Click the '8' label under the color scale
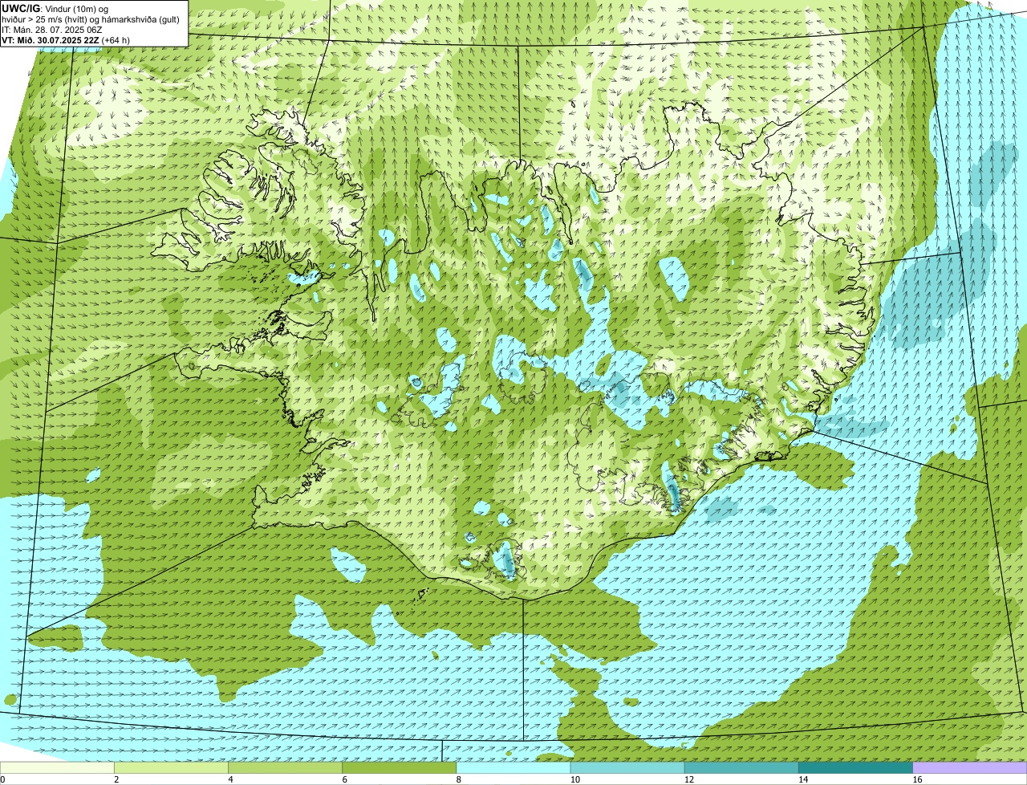The height and width of the screenshot is (785, 1027). point(459,779)
